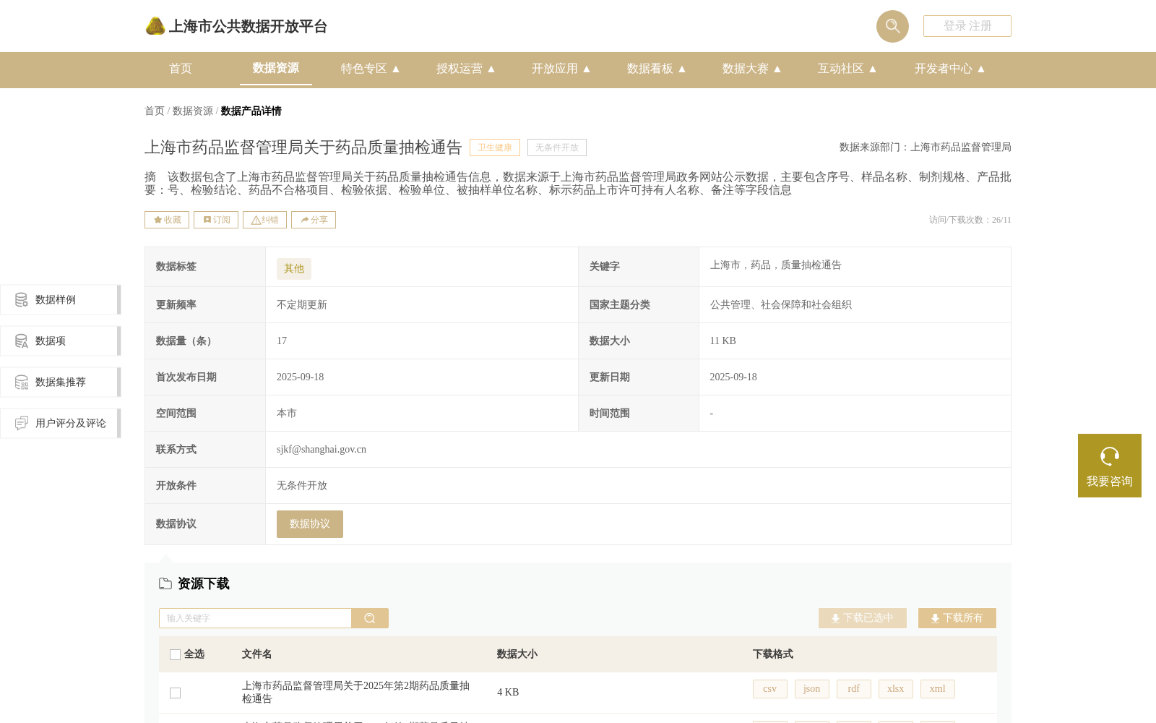This screenshot has height=723, width=1156.
Task: Download 第2期 file as xlsx
Action: pyautogui.click(x=896, y=689)
